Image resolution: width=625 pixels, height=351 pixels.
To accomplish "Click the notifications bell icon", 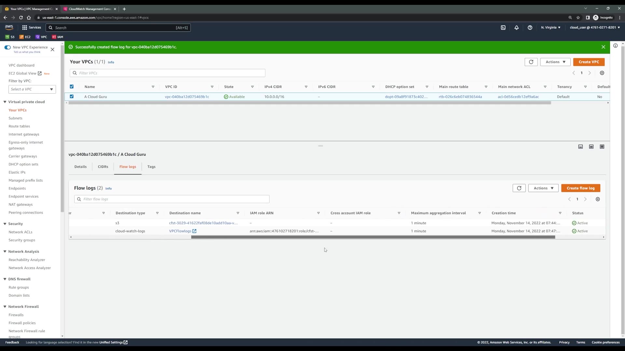I will pyautogui.click(x=516, y=28).
